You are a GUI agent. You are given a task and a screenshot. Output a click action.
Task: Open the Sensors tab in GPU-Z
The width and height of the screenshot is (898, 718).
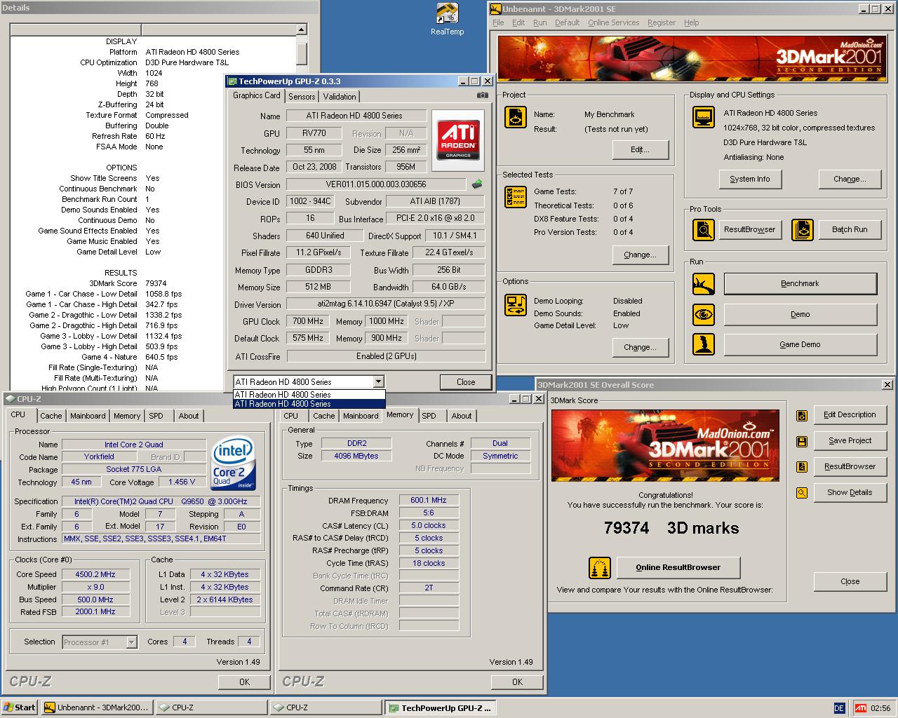coord(302,97)
